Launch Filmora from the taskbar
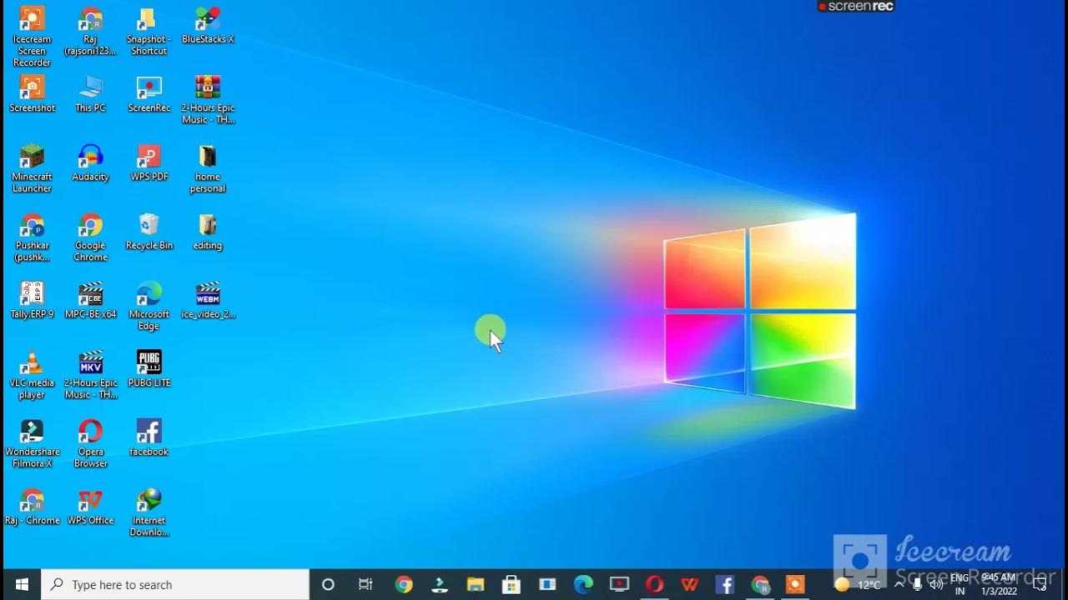1068x600 pixels. pyautogui.click(x=440, y=585)
